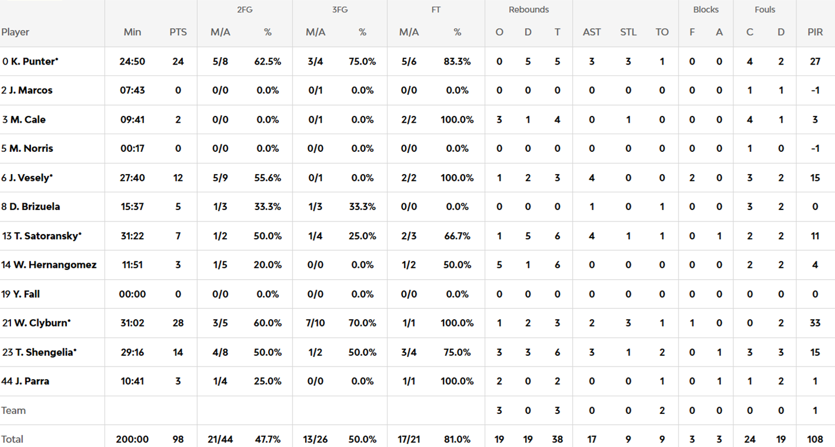Click the PIR column header

coord(815,32)
